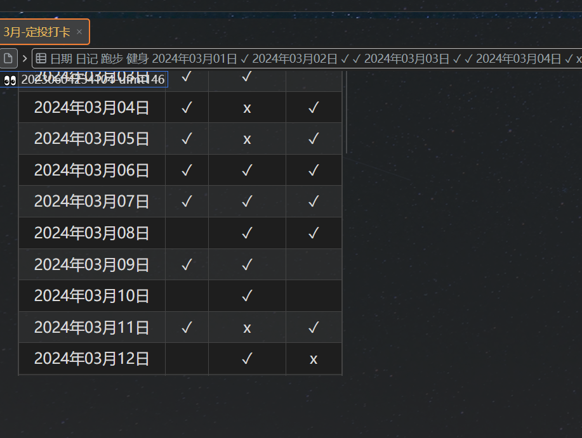Switch to the 3月-定投打卡 tab
The image size is (582, 438).
point(37,32)
